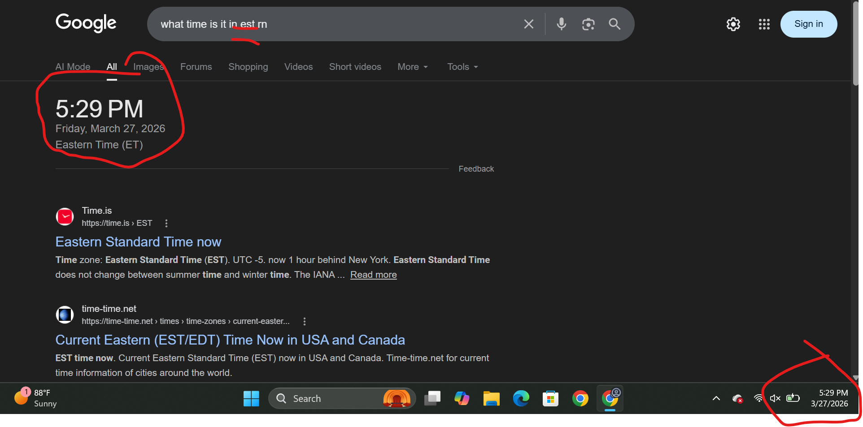
Task: Open File Explorer from the taskbar
Action: 491,398
